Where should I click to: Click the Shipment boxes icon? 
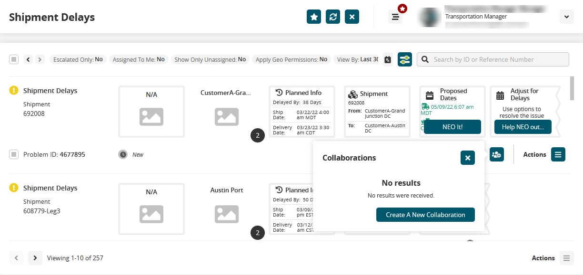(x=353, y=94)
